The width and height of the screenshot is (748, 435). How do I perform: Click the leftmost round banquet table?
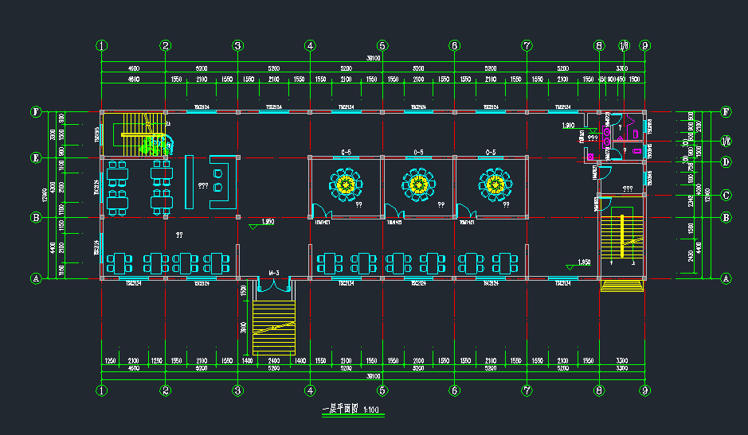coord(347,184)
